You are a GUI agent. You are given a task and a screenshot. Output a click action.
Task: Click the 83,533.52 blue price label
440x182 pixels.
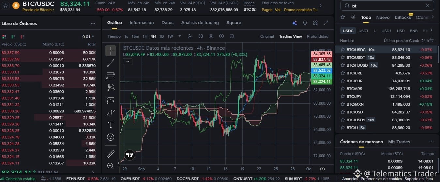[x=322, y=70]
